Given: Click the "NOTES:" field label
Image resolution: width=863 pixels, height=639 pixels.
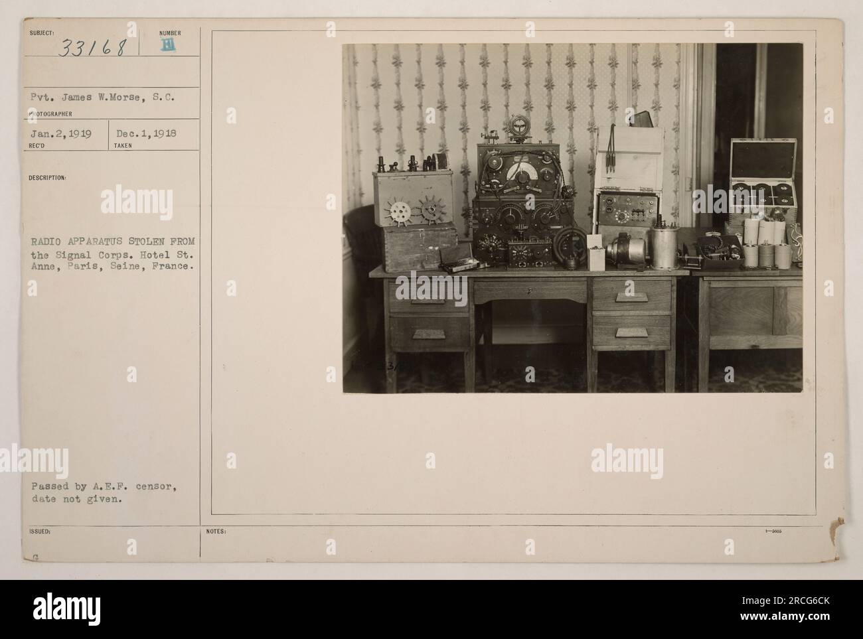Looking at the screenshot, I should 217,532.
